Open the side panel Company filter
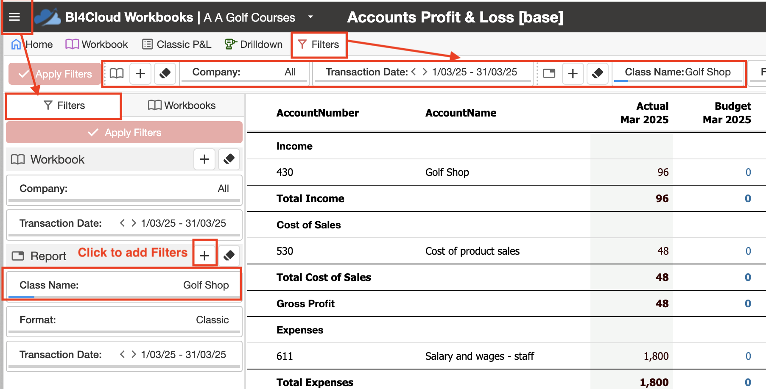The width and height of the screenshot is (766, 389). 124,189
